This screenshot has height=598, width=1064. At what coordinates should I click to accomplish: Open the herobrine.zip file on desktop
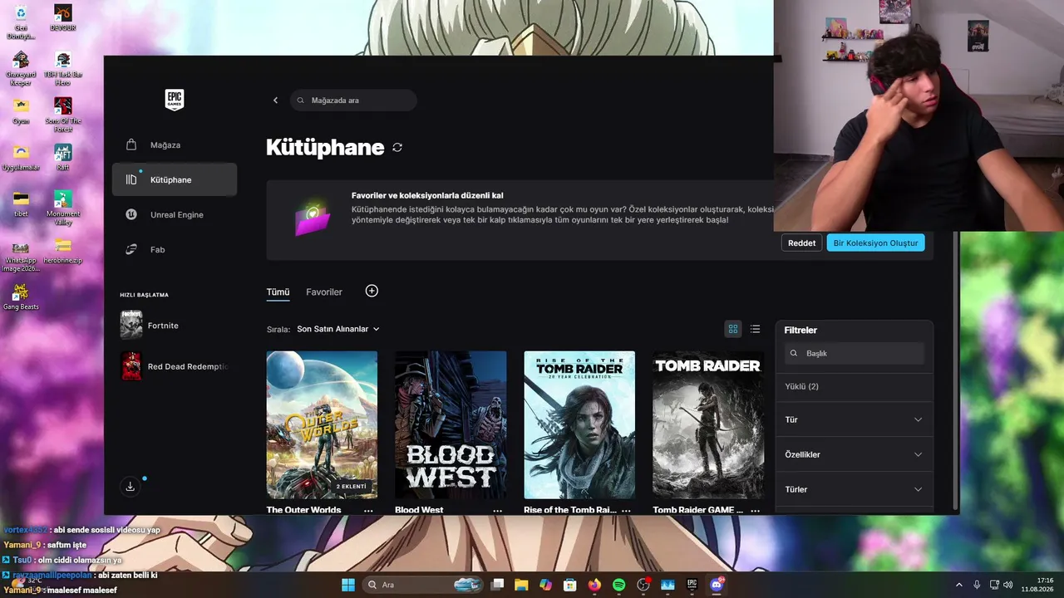point(63,250)
